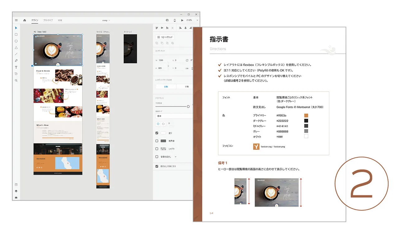Select the 自動 responsive resize button

coord(166,87)
